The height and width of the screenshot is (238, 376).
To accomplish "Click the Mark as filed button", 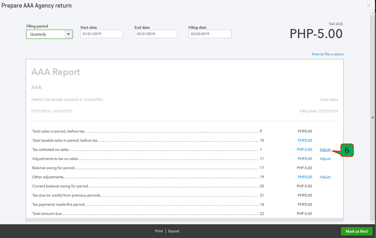I will [x=356, y=231].
